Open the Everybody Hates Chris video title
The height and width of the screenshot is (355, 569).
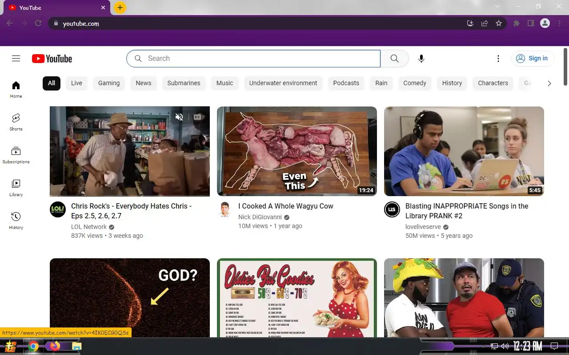pyautogui.click(x=131, y=211)
